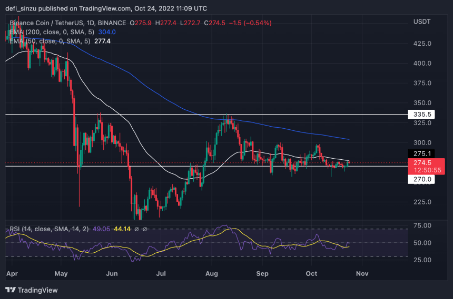This screenshot has width=453, height=299.
Task: Select the RSI indicator legend label
Action: coord(49,229)
